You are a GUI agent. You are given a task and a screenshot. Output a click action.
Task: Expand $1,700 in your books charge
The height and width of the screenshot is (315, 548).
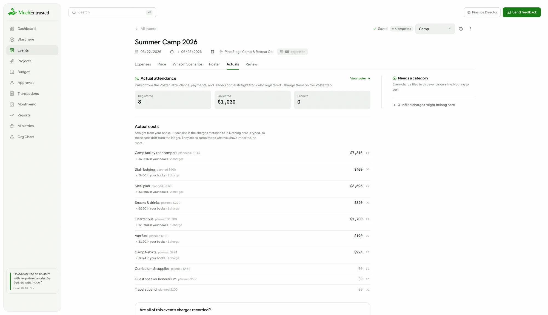[158, 225]
